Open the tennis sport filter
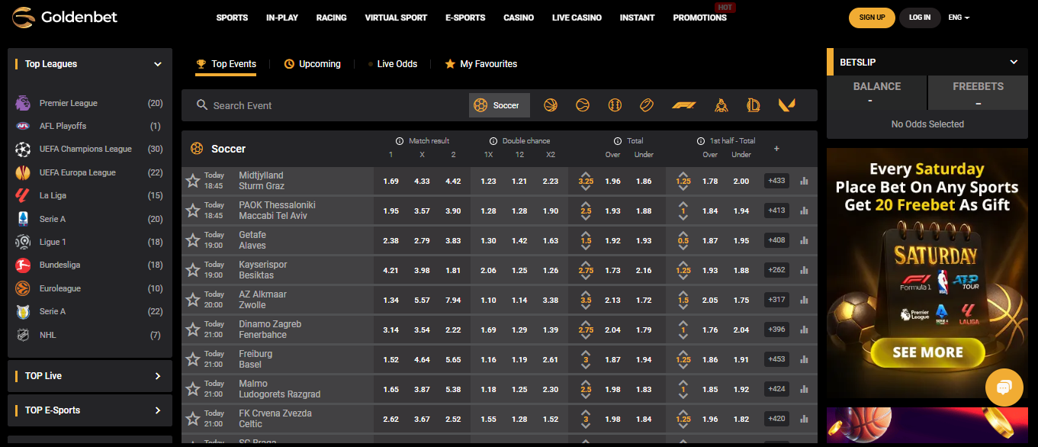Viewport: 1038px width, 447px height. coord(582,105)
